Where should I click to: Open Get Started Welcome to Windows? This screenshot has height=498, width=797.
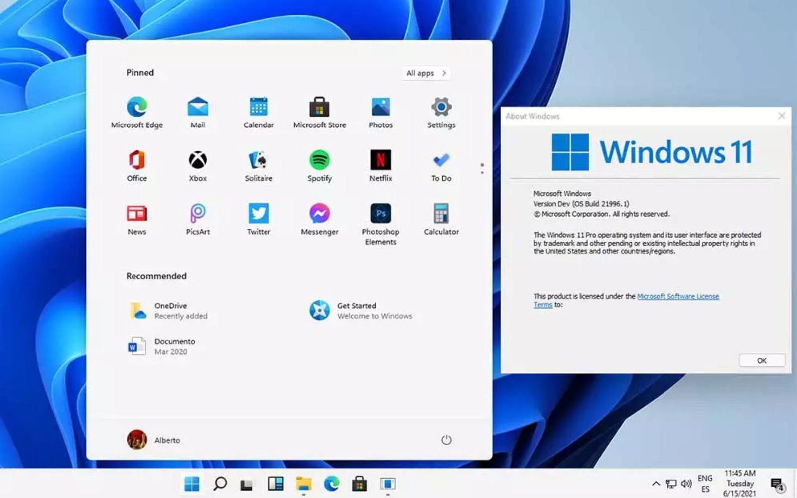point(362,310)
